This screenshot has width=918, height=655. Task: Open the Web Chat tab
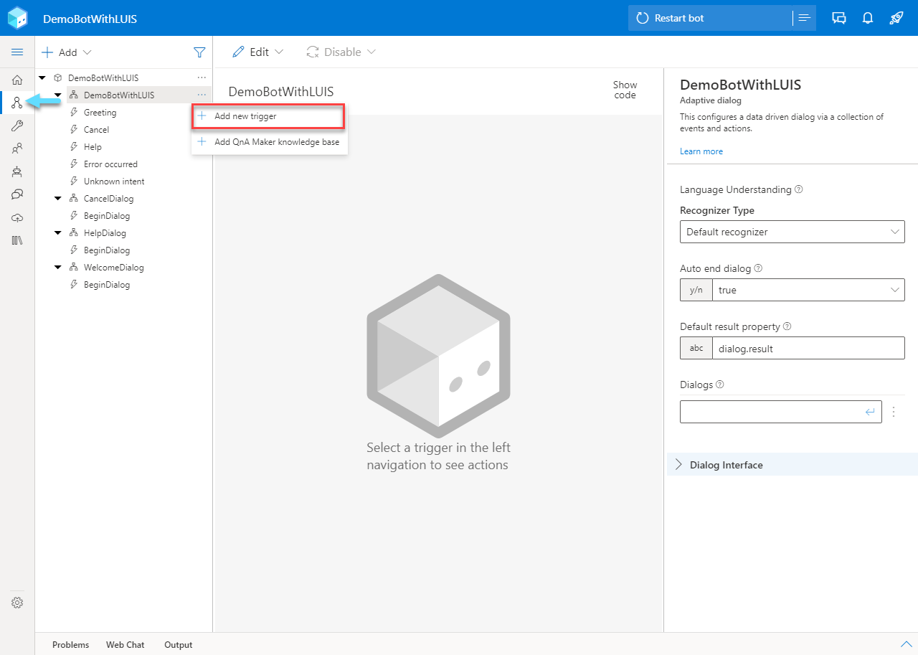click(125, 645)
